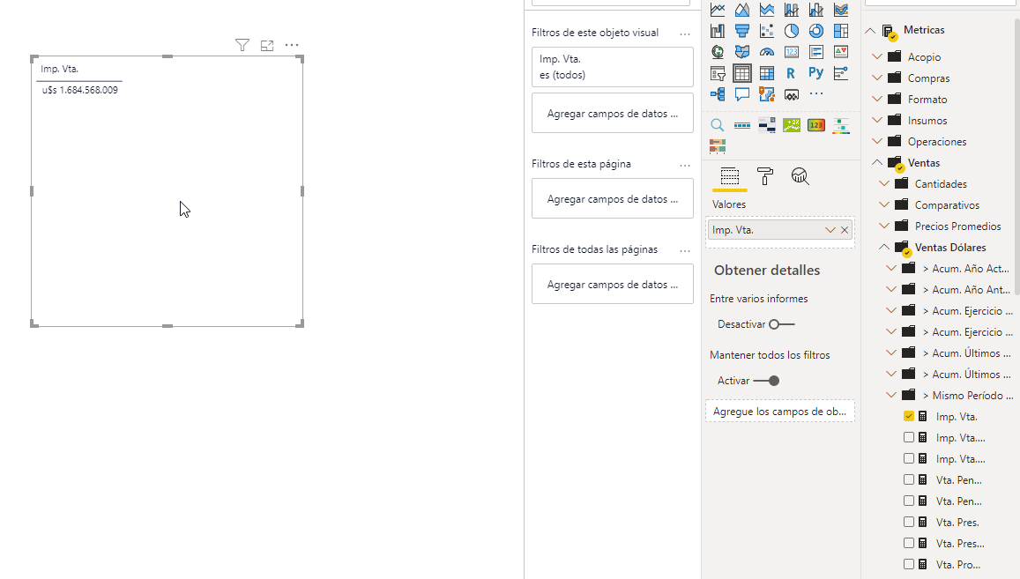
Task: Open the Imp. Vta. field dropdown in Valores
Action: [x=830, y=230]
